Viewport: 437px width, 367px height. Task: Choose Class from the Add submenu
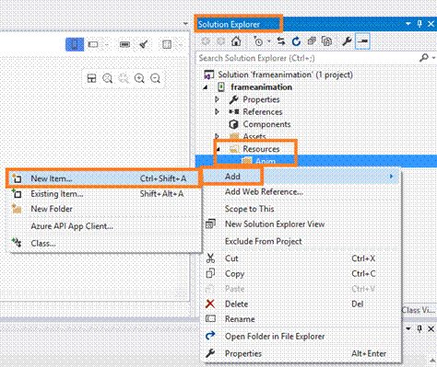(104, 243)
